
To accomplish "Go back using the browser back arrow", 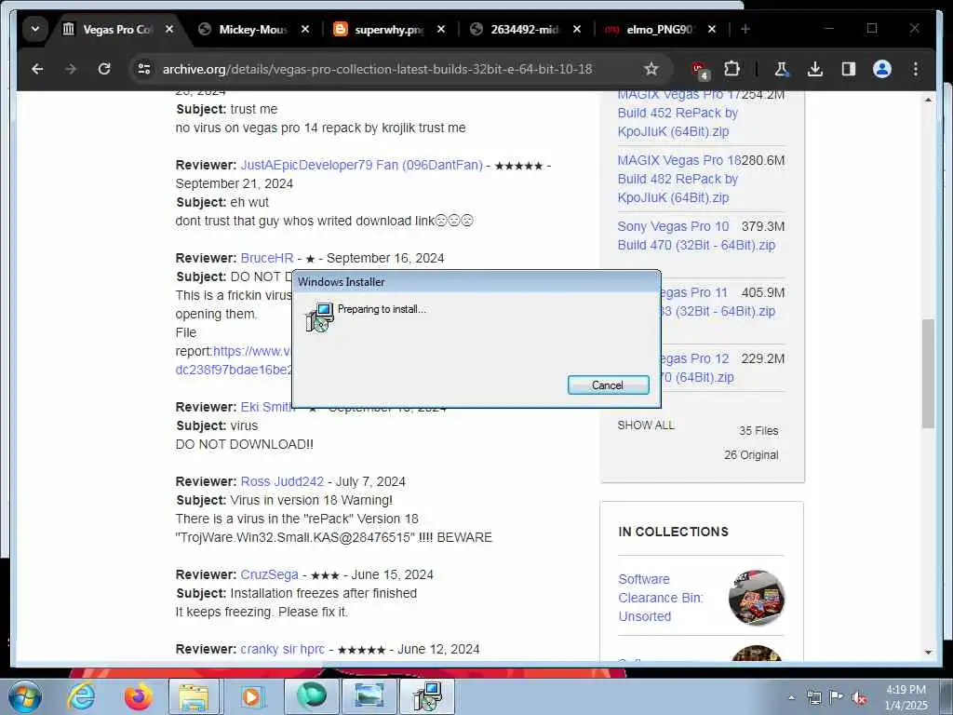I will (37, 69).
